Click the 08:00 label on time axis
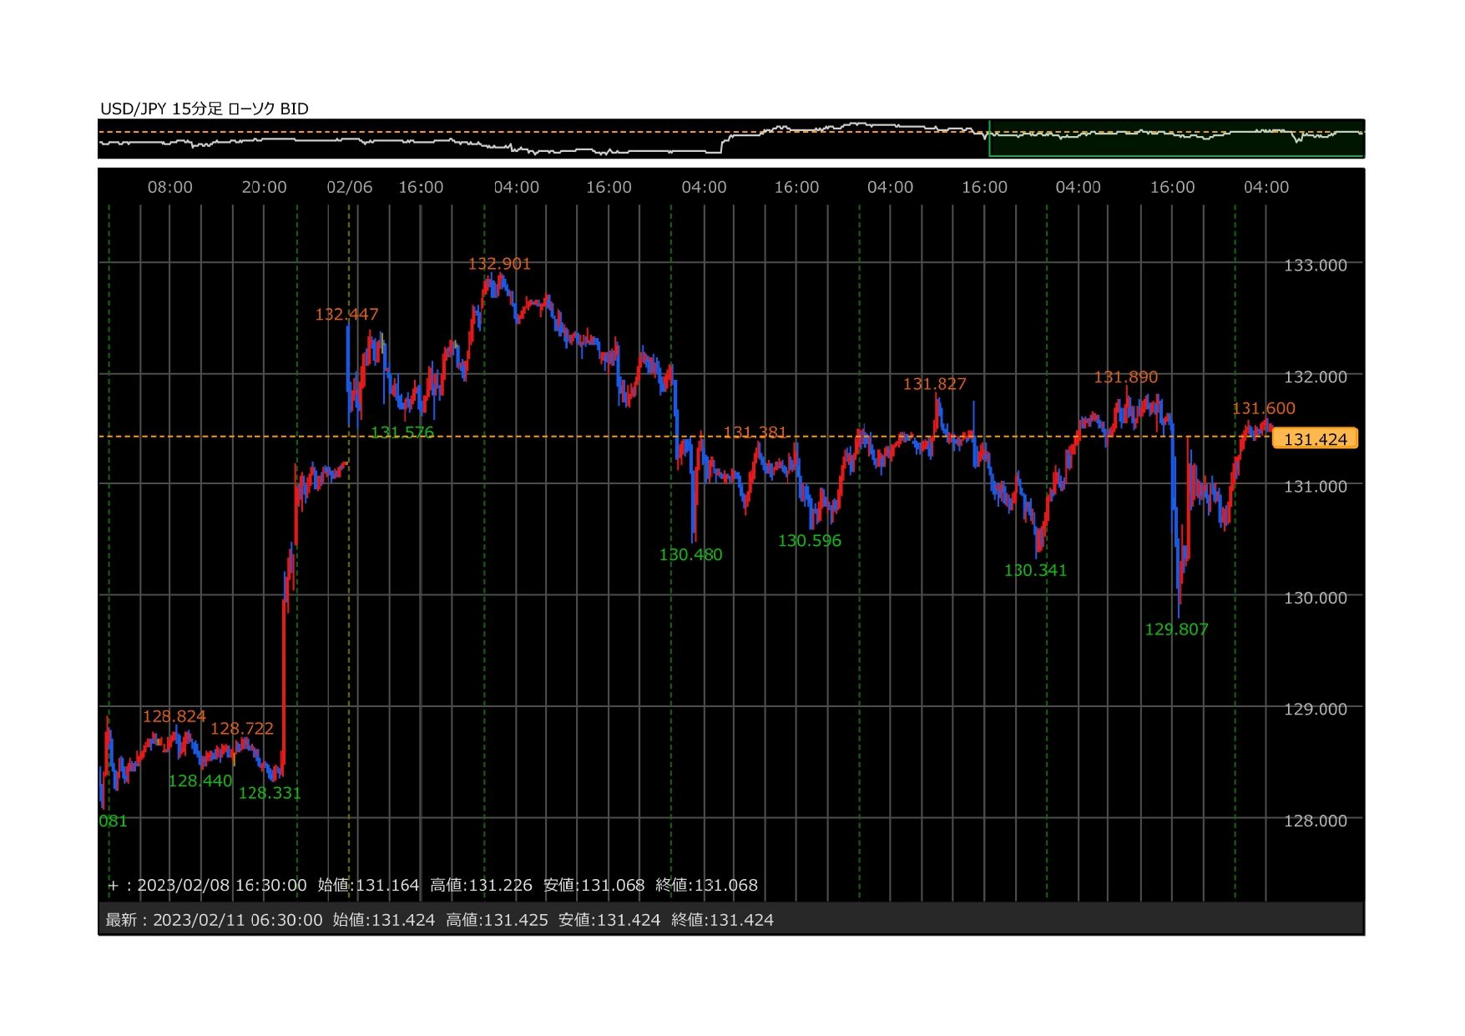This screenshot has height=1036, width=1465. pyautogui.click(x=169, y=188)
